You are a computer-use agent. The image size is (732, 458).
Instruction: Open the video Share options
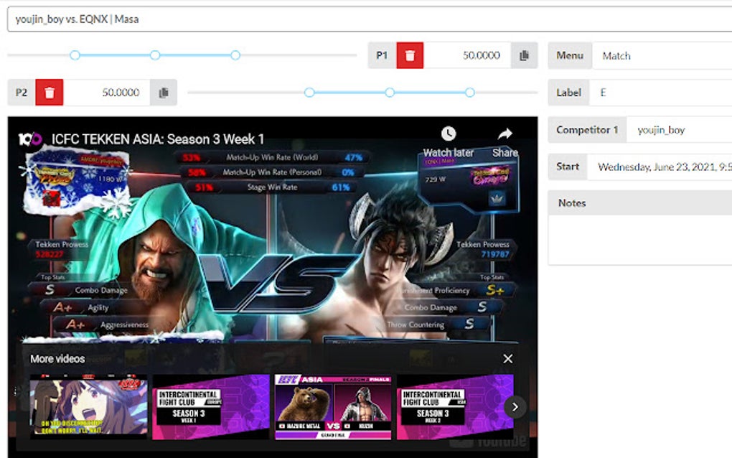point(505,135)
